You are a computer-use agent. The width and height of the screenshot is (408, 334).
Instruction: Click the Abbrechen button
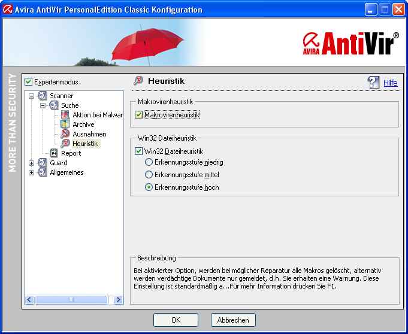pyautogui.click(x=233, y=320)
